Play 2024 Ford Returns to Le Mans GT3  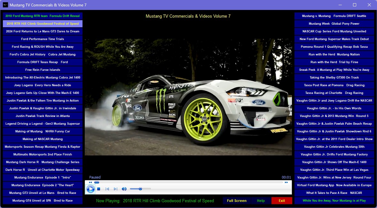(x=43, y=31)
